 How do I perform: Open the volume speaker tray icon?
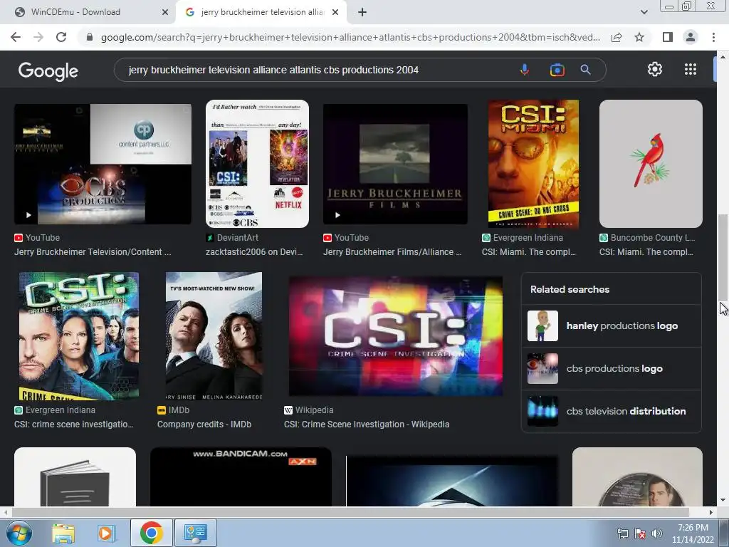[657, 533]
